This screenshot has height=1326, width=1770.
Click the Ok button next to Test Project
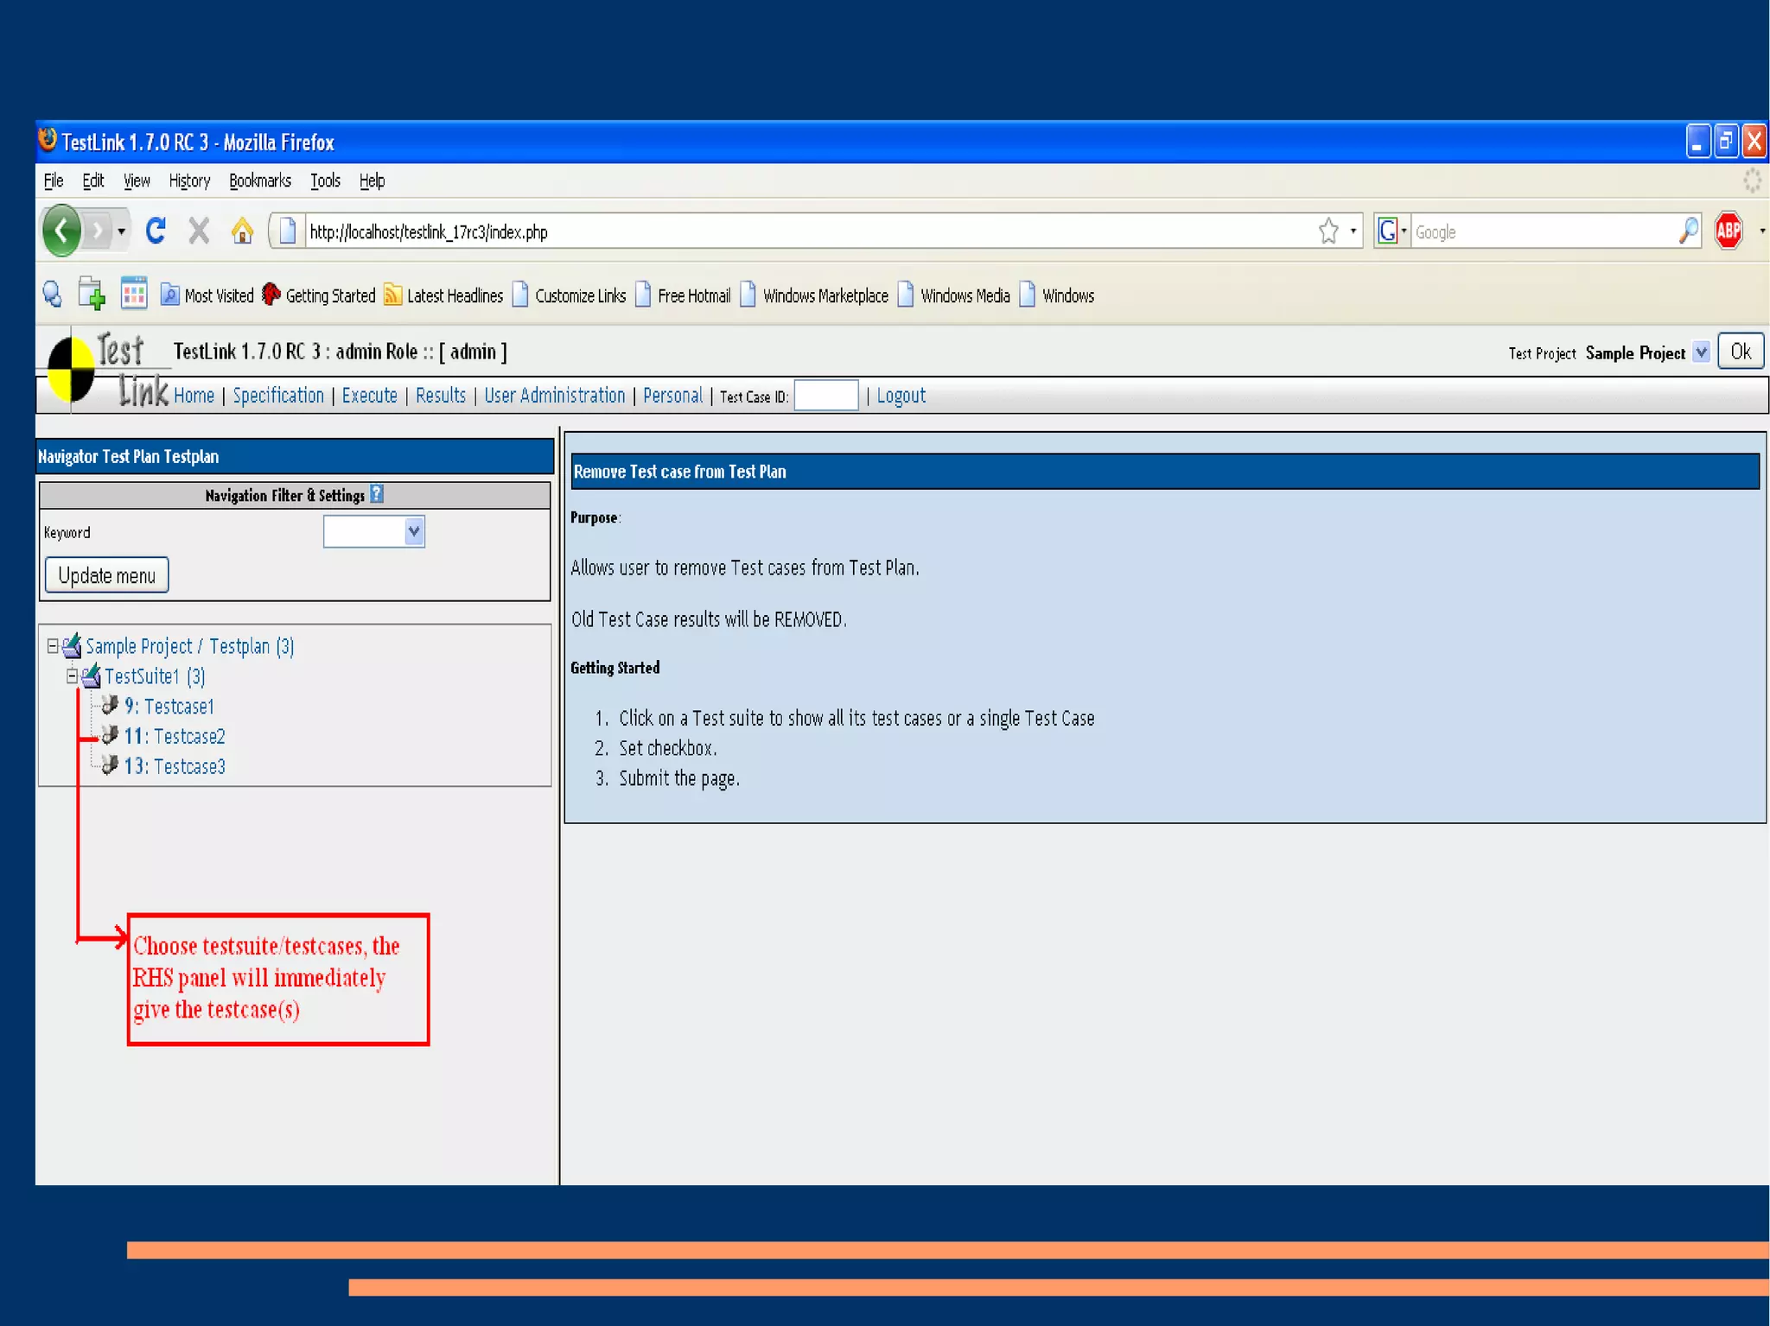coord(1741,351)
